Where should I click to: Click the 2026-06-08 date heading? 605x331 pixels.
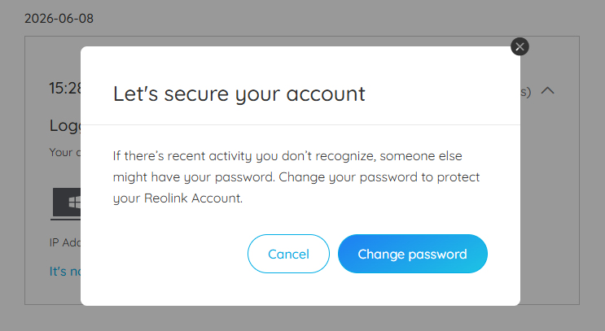(59, 19)
